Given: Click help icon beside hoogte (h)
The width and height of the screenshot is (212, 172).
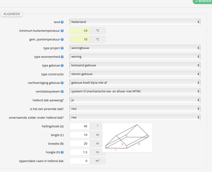Looking at the screenshot, I should click(62, 152).
